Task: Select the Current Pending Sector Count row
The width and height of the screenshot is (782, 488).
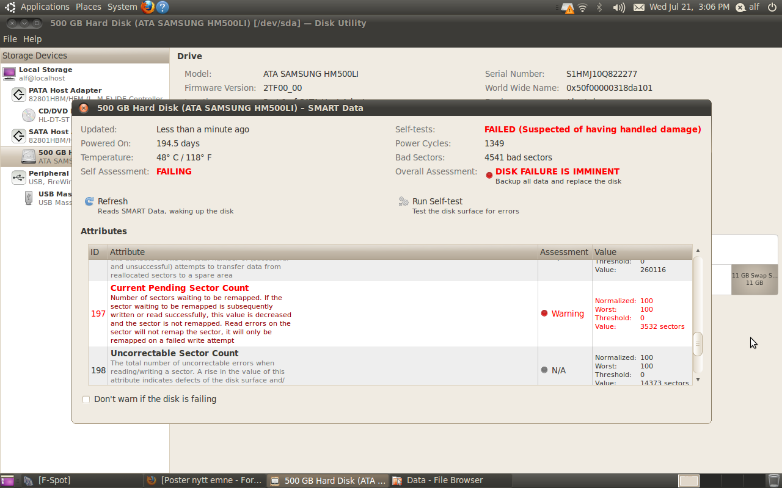Action: tap(390, 314)
